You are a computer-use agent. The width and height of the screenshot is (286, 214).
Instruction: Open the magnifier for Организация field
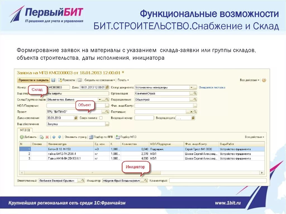click(x=195, y=93)
